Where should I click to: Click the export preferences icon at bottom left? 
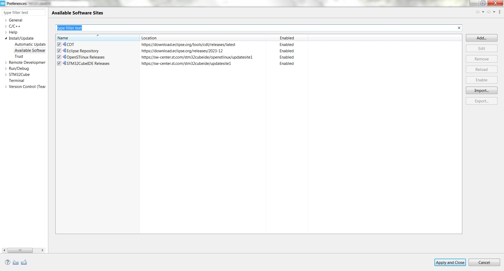tap(24, 262)
